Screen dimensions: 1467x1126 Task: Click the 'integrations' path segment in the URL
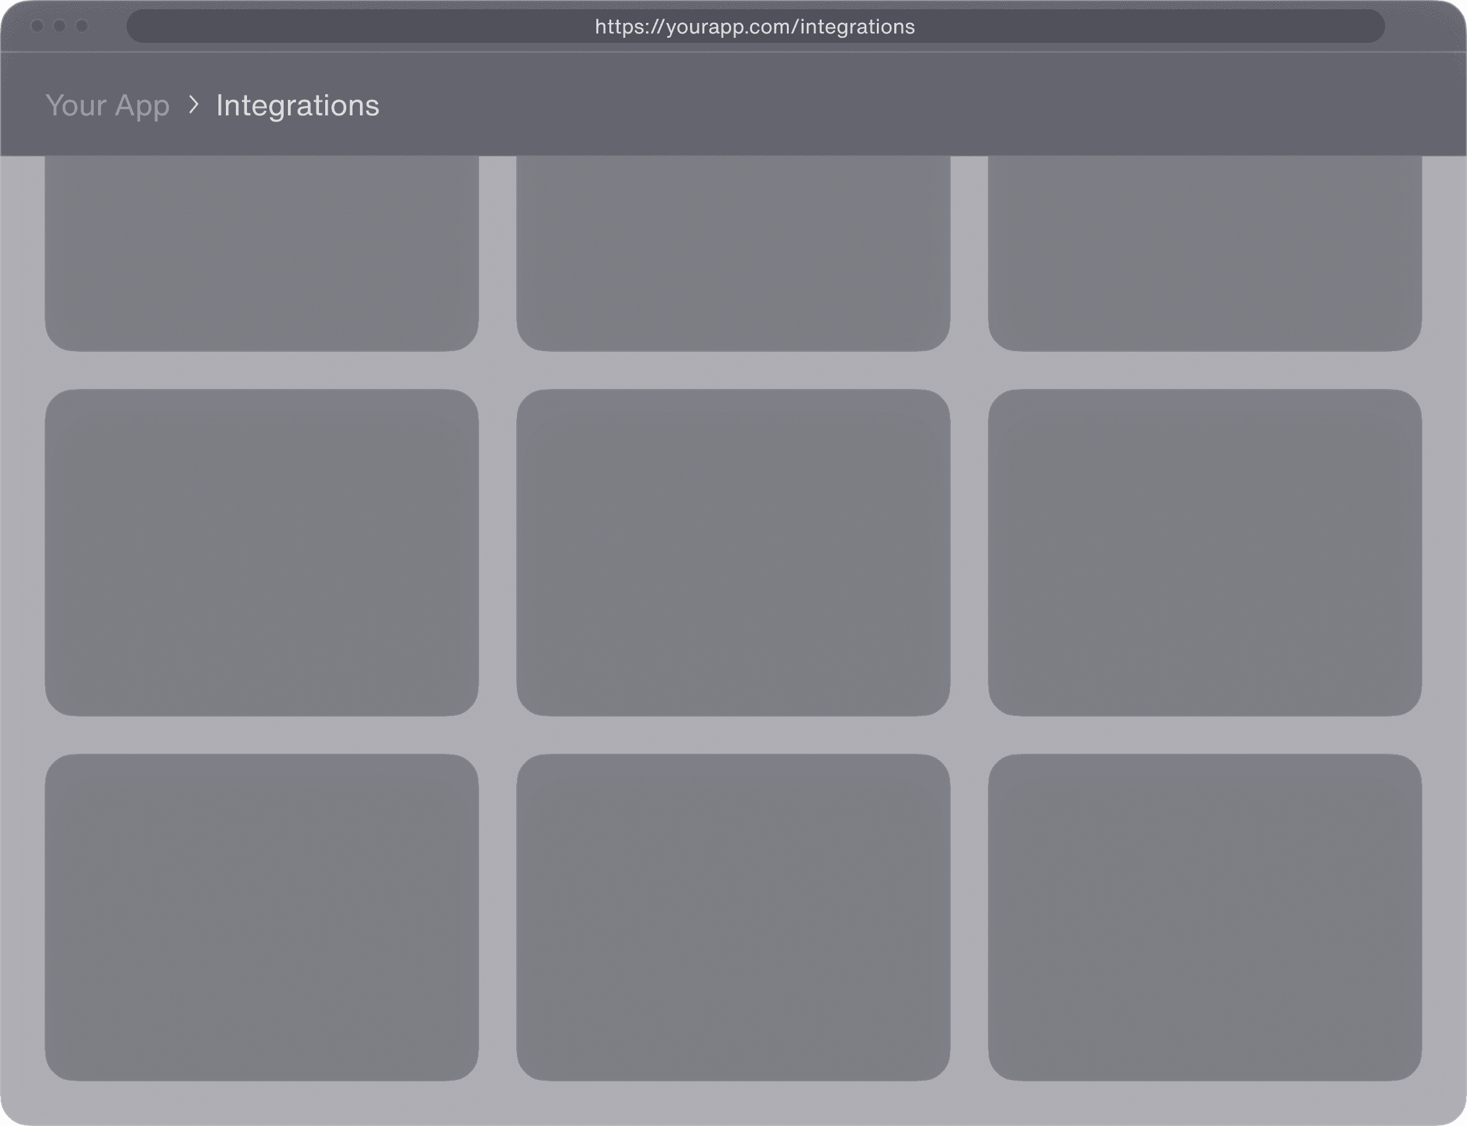click(857, 27)
